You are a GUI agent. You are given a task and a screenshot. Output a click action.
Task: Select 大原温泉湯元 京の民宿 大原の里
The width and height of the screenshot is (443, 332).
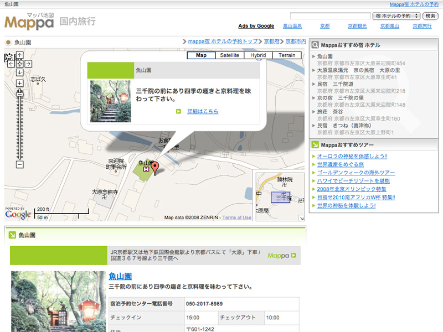click(358, 70)
